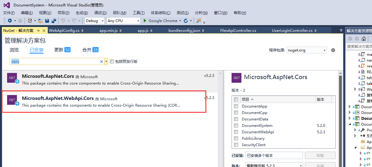Open the search history dropdown arrow
This screenshot has width=372, height=167.
[106, 62]
